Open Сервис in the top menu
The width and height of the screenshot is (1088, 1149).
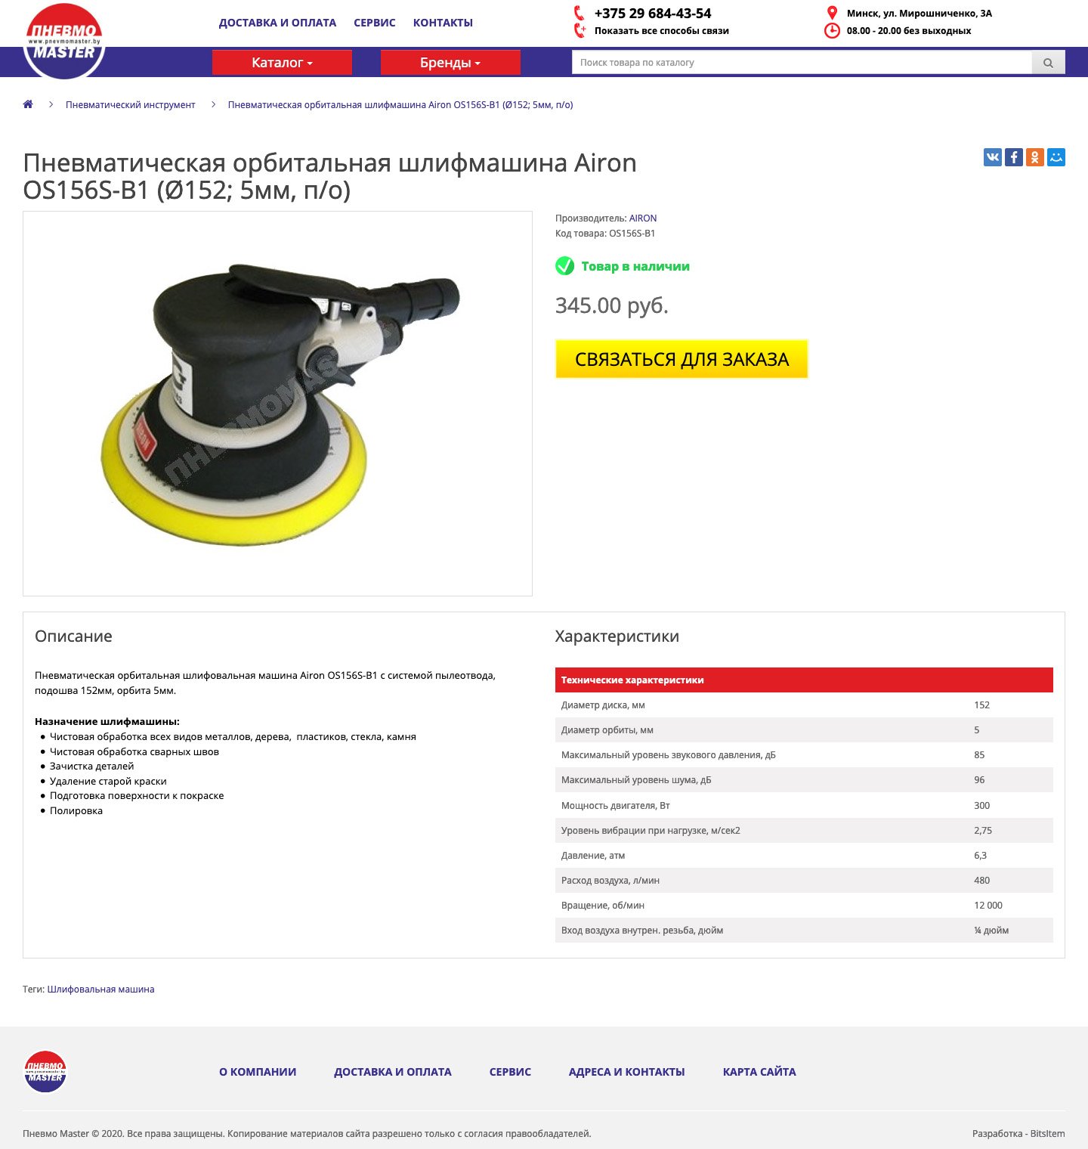coord(375,23)
